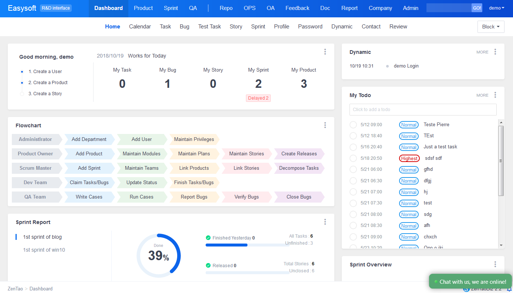
Task: Click the Finished Yesterday progress bar
Action: tap(247, 245)
